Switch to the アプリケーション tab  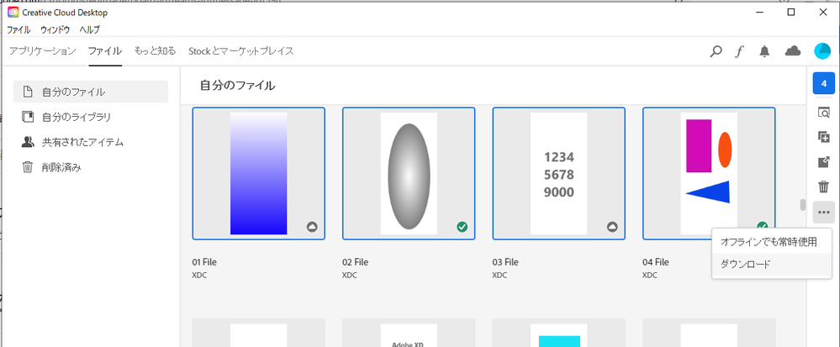tap(43, 51)
